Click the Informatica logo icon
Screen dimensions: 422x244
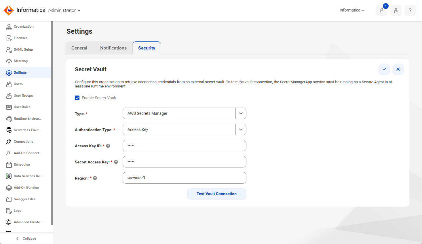coord(9,10)
